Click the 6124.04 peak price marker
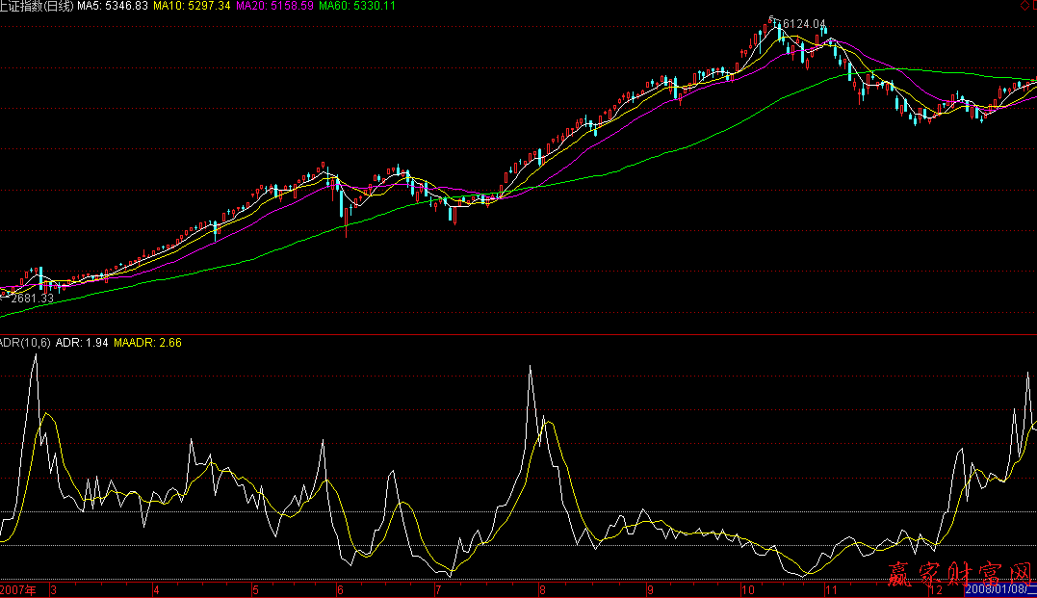 coord(799,24)
